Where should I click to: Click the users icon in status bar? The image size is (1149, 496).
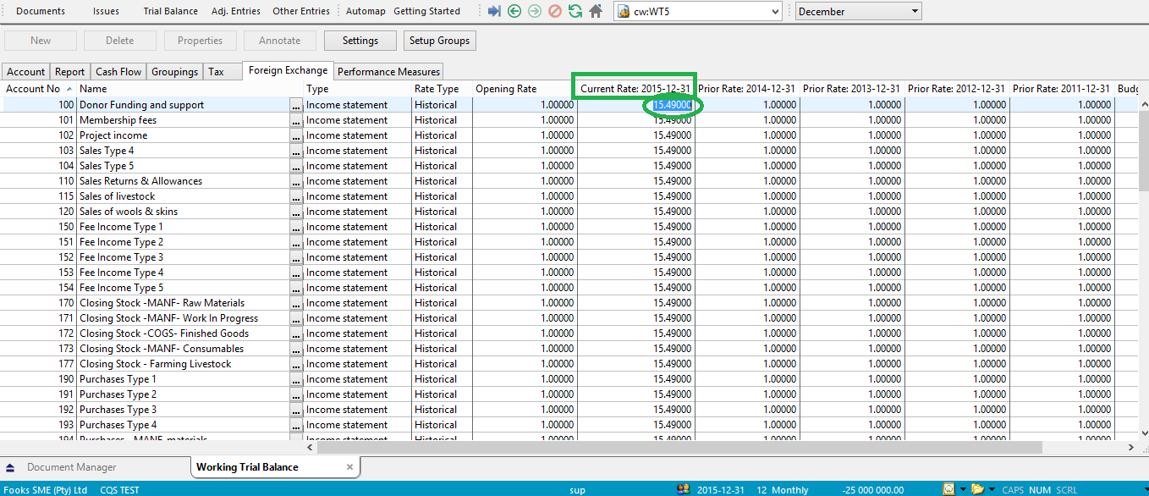pyautogui.click(x=684, y=489)
